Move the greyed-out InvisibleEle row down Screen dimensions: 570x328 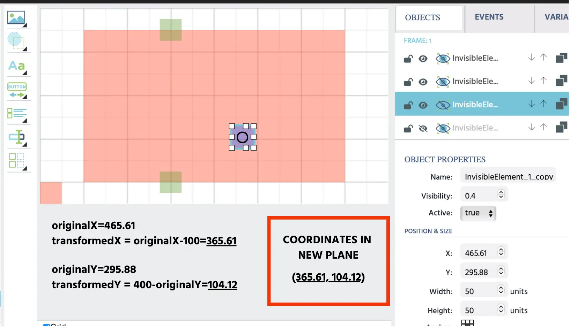click(531, 127)
